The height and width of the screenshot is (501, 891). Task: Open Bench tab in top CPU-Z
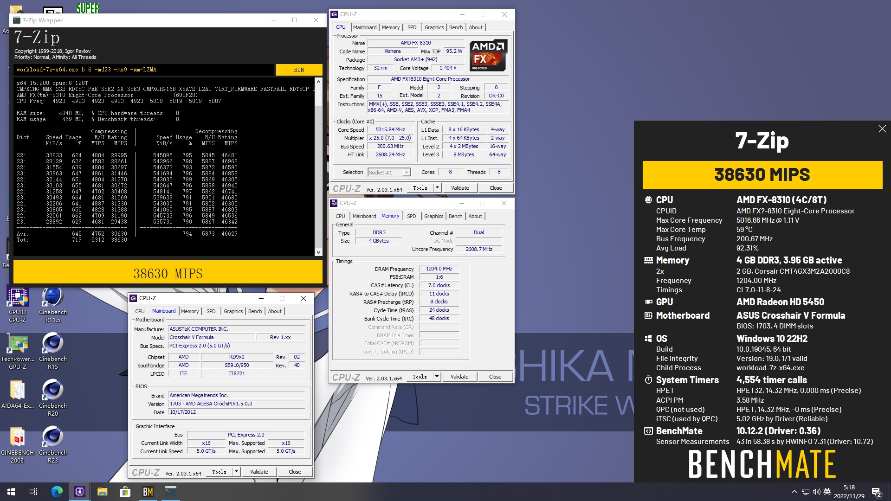(456, 27)
